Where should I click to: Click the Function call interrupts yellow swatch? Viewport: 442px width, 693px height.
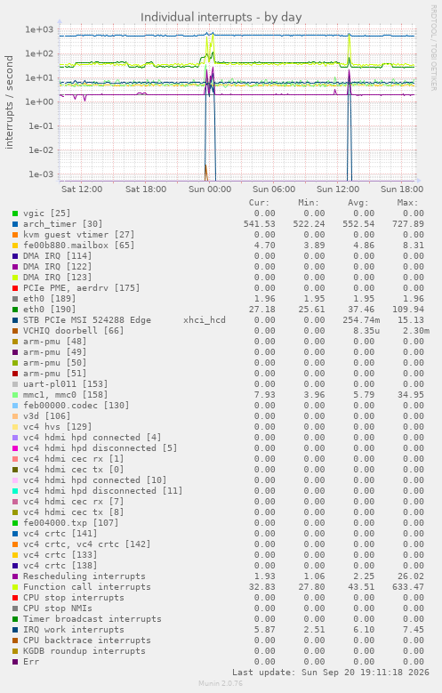click(15, 587)
